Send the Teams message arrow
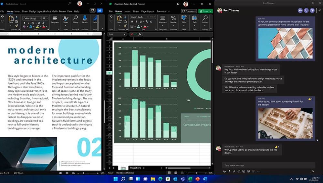This screenshot has width=323, height=183. (x=313, y=171)
